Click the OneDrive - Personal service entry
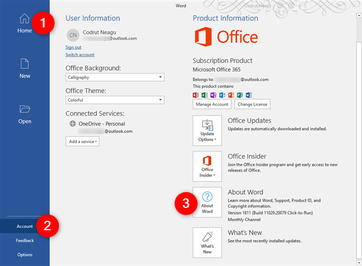Screen dimensions: 362x266 pyautogui.click(x=102, y=123)
